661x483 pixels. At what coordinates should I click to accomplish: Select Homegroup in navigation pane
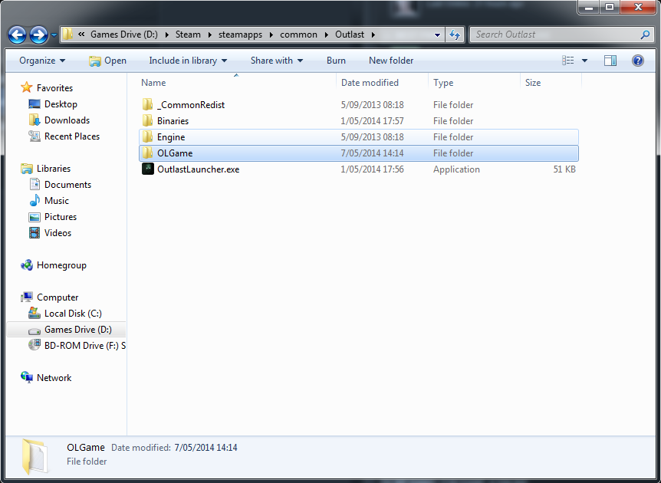(x=61, y=265)
